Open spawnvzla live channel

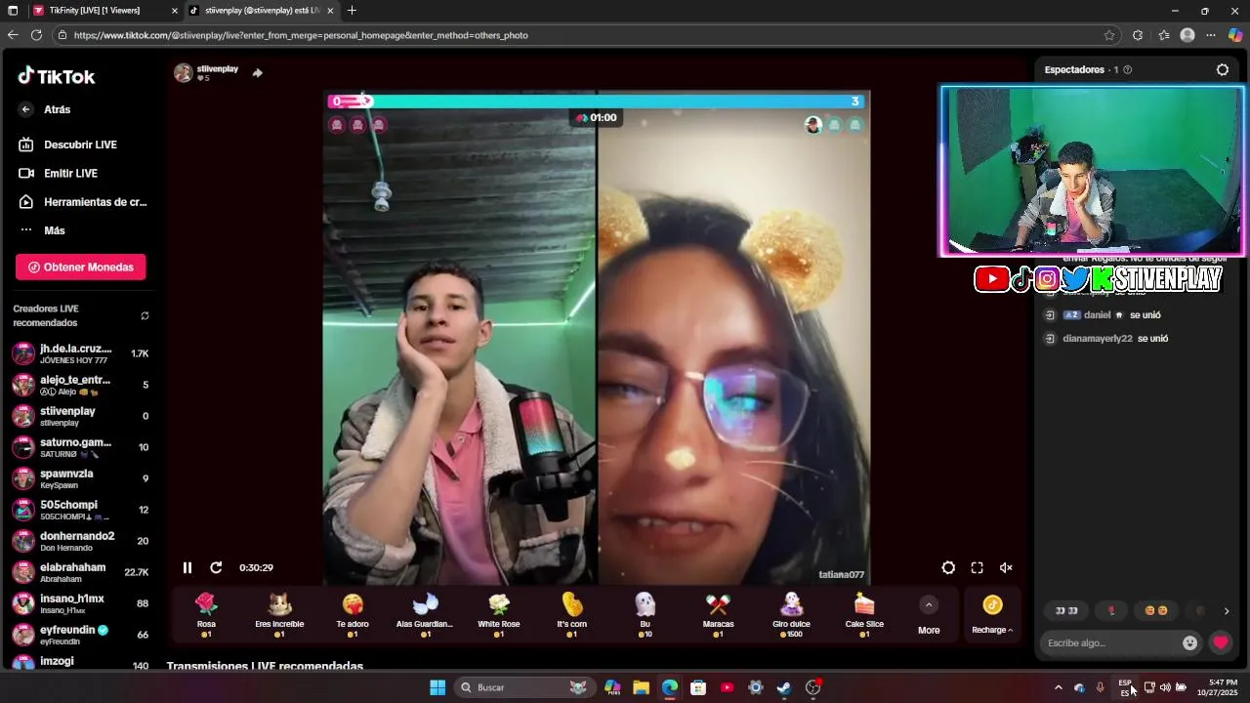[x=81, y=478]
